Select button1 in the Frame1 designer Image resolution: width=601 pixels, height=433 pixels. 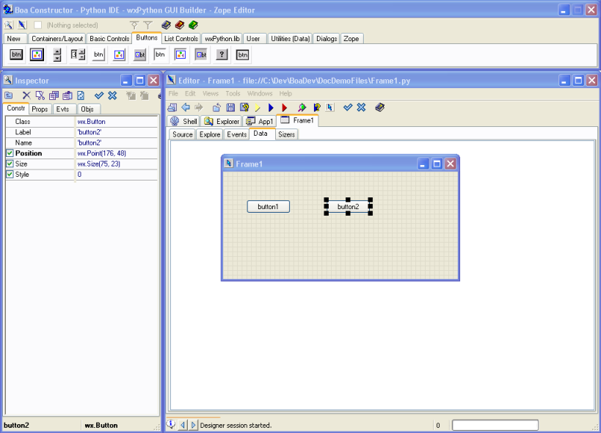268,207
